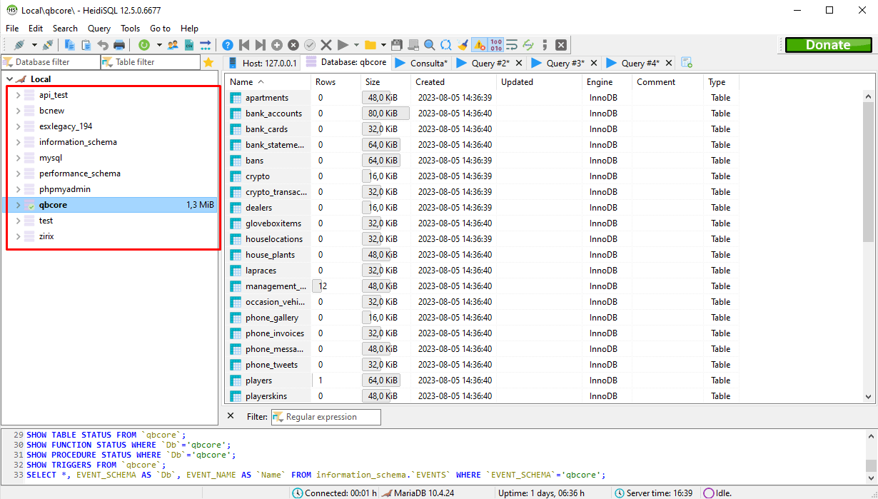
Task: Switch to the Host: 127.0.0.1 tab
Action: pos(261,63)
